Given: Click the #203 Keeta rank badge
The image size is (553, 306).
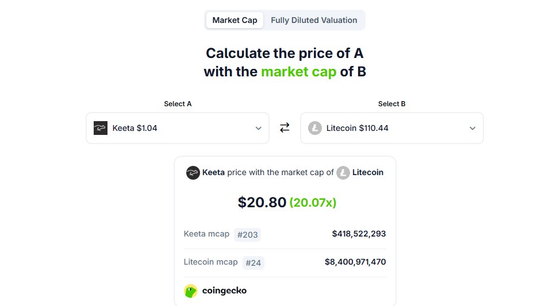Looking at the screenshot, I should 248,234.
